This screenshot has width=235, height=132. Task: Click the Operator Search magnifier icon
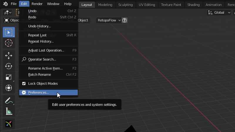(x=24, y=59)
